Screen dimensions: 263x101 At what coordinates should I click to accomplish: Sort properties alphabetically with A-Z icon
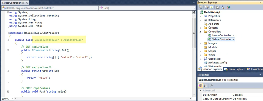tap(205, 85)
